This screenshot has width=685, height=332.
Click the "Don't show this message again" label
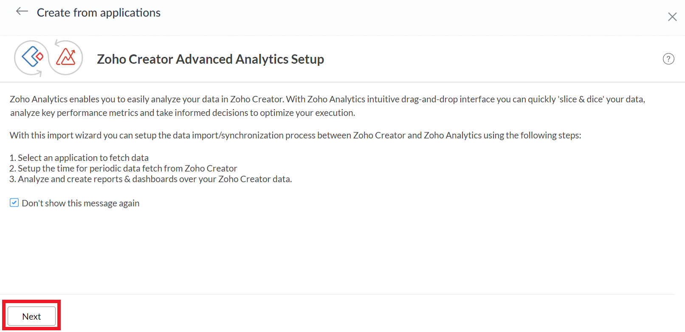coord(81,203)
